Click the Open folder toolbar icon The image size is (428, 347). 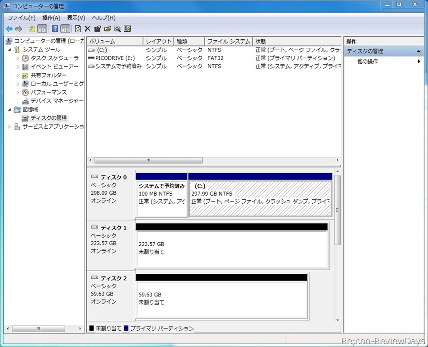pyautogui.click(x=108, y=28)
